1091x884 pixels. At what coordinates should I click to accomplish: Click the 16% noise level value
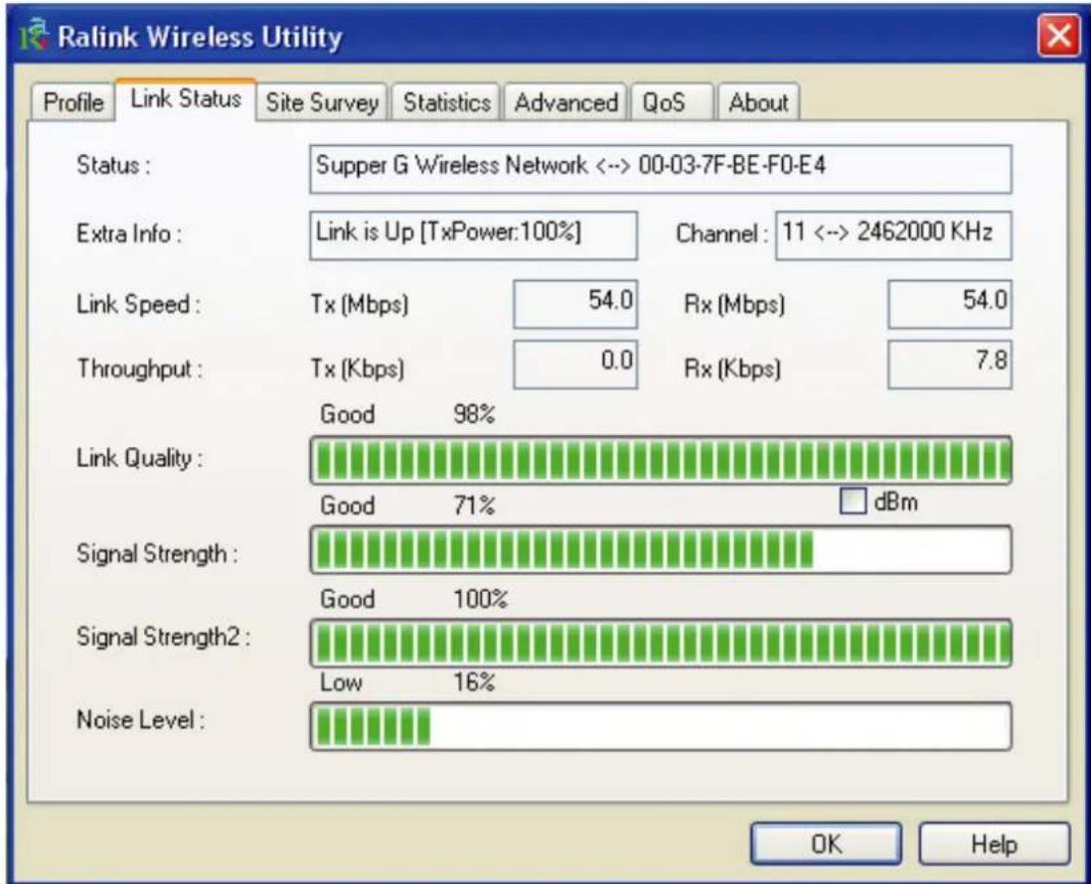[474, 682]
